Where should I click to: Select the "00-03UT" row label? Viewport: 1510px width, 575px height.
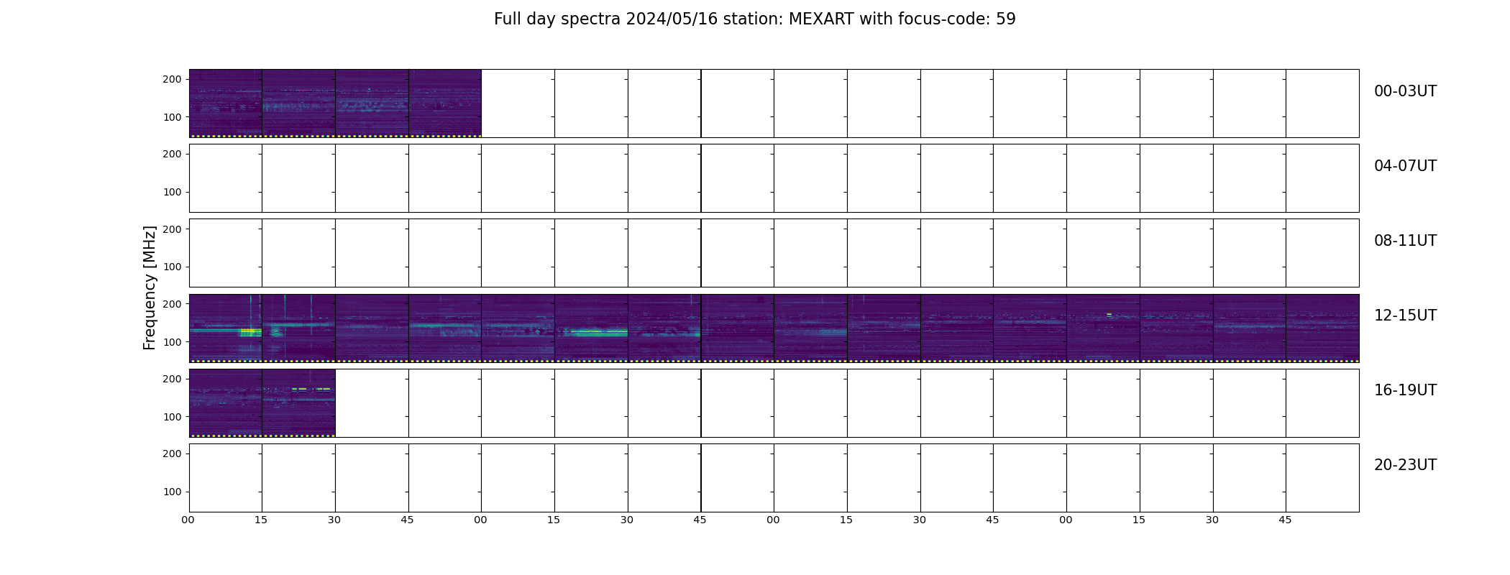(1405, 91)
